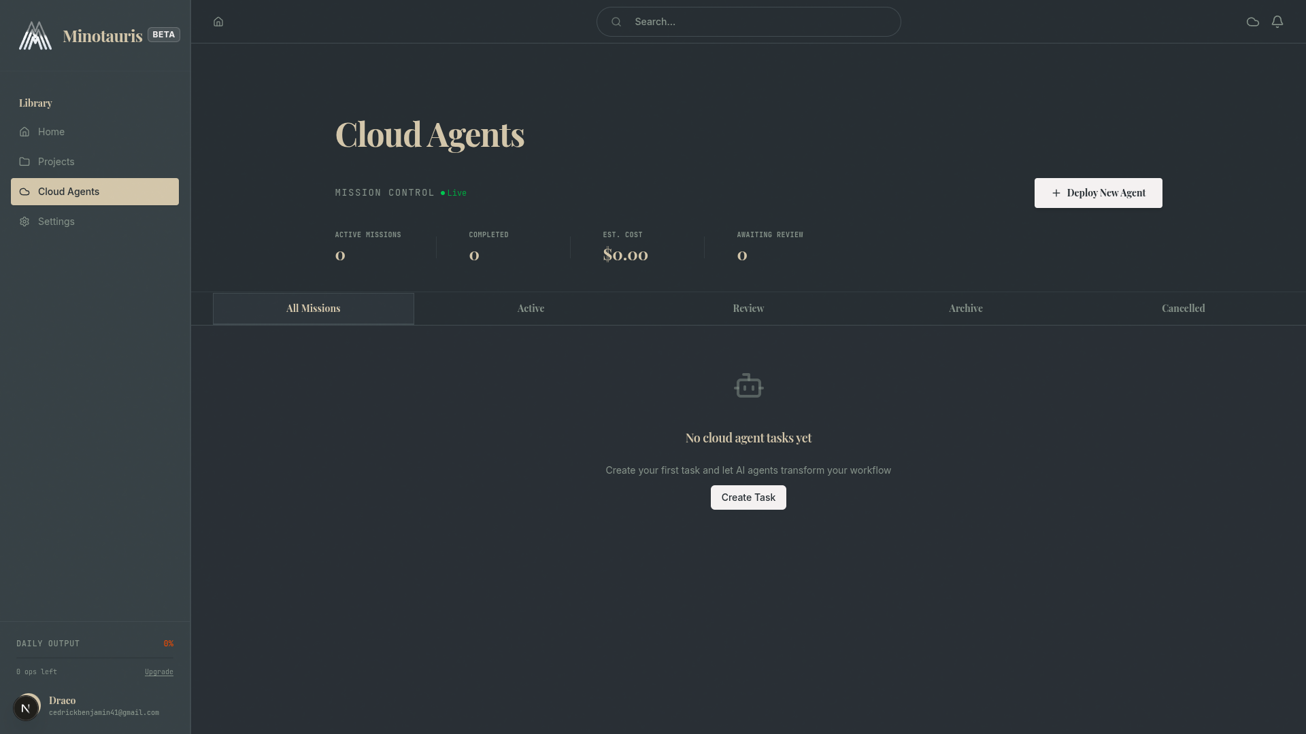Select the Cancelled tab
This screenshot has height=734, width=1306.
point(1183,309)
